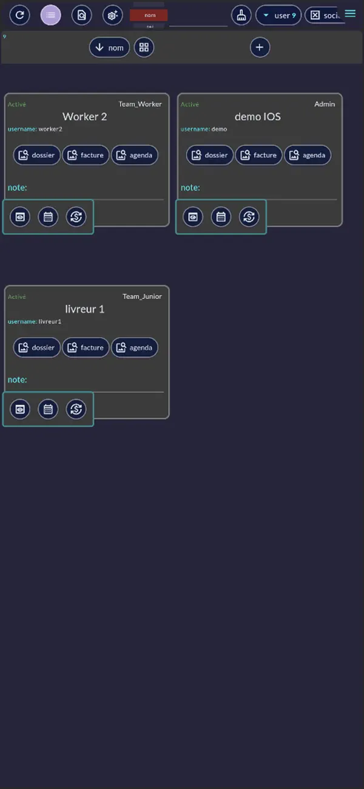Image resolution: width=364 pixels, height=789 pixels.
Task: Click the 'demo IOS' card title
Action: [x=258, y=117]
